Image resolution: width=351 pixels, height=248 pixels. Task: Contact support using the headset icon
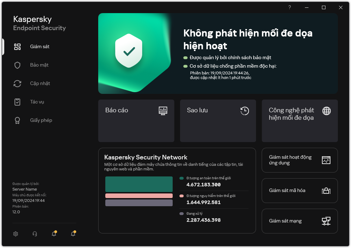(x=34, y=234)
